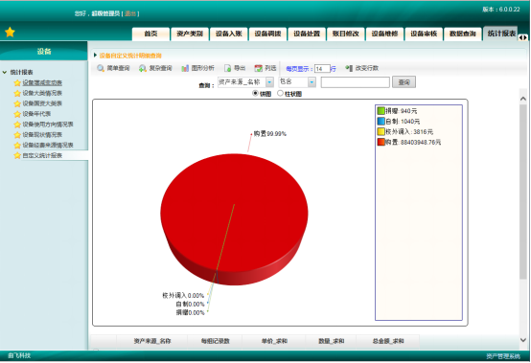
Task: Click the 改变行数 change rows icon
Action: pos(349,68)
